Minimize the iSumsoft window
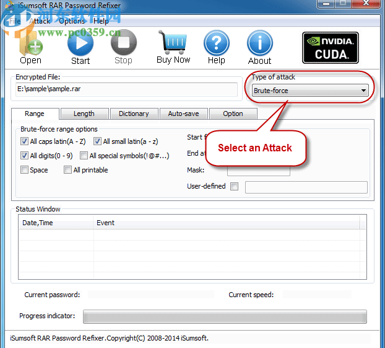Screen dimensions: 385x348 coord(326,4)
